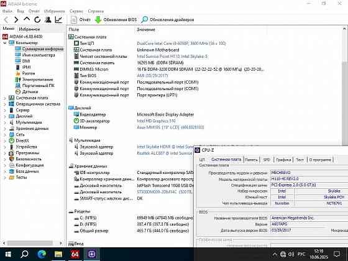Open the Отчёт menu in menu bar
348x261 pixels.
pyautogui.click(x=34, y=11)
